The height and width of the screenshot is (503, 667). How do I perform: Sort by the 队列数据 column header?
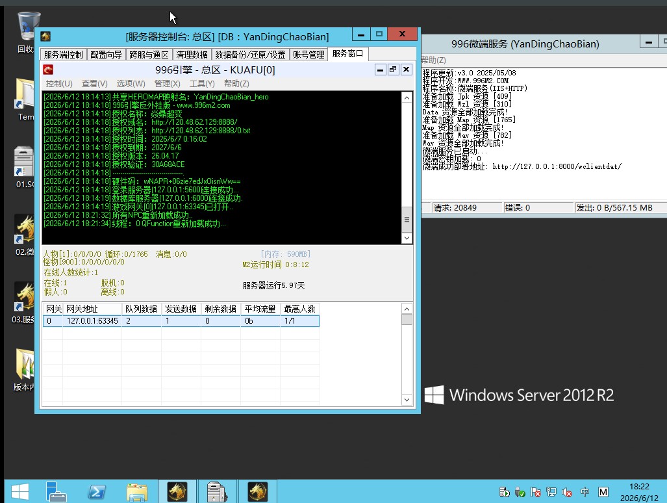click(141, 309)
